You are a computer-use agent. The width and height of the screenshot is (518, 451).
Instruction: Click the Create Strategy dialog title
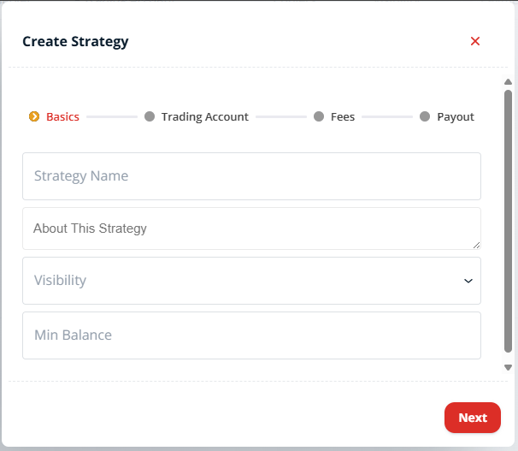tap(76, 42)
